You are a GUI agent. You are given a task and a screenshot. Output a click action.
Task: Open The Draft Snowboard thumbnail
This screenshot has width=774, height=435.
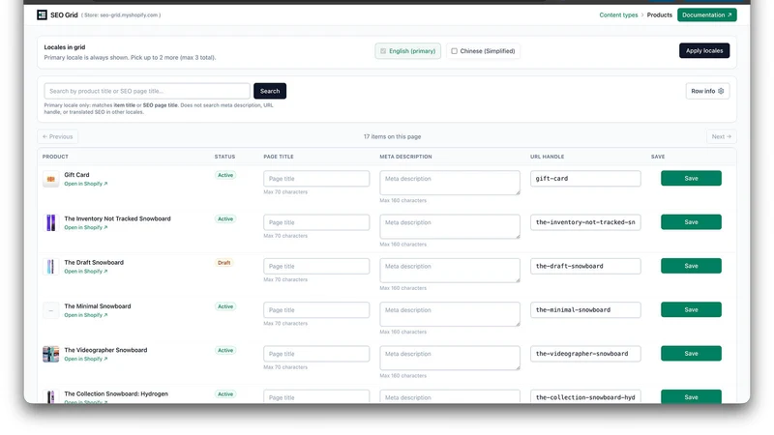click(50, 267)
